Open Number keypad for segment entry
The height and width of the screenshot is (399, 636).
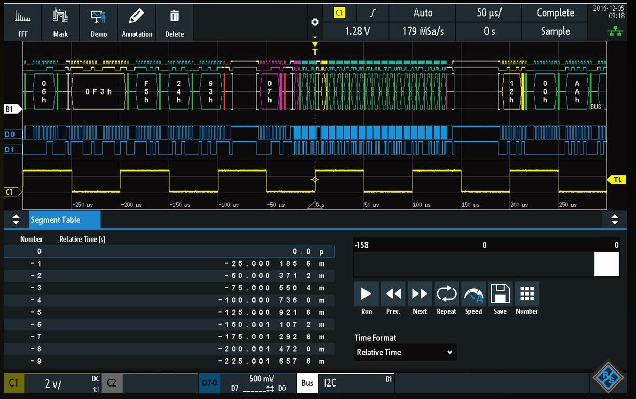pos(526,299)
